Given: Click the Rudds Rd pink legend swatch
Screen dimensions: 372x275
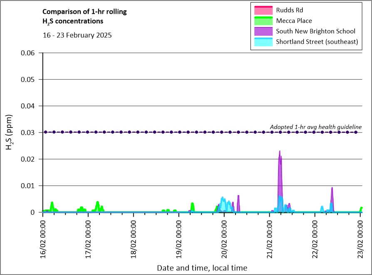Looking at the screenshot, I should pos(262,10).
